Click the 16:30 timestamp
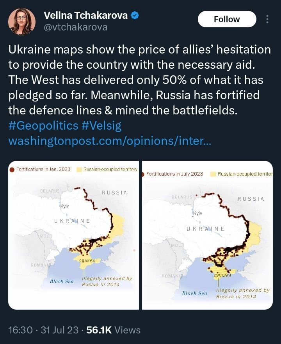 click(20, 330)
